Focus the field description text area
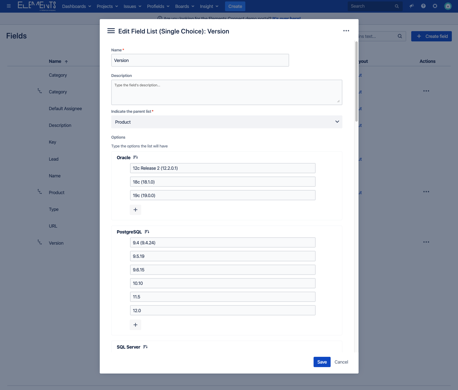The width and height of the screenshot is (458, 390). click(226, 92)
